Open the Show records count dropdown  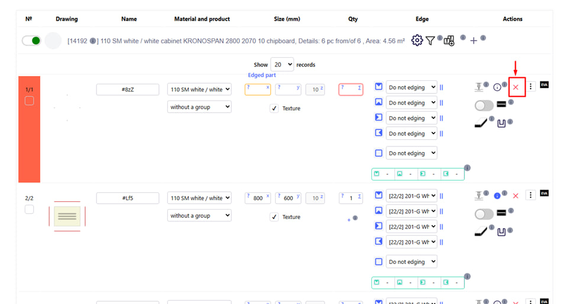(x=282, y=65)
